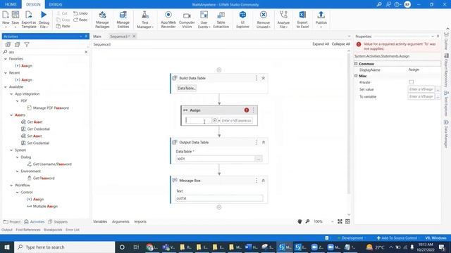Open Manage Entities
Viewport: 451px width, 253px height.
123,19
